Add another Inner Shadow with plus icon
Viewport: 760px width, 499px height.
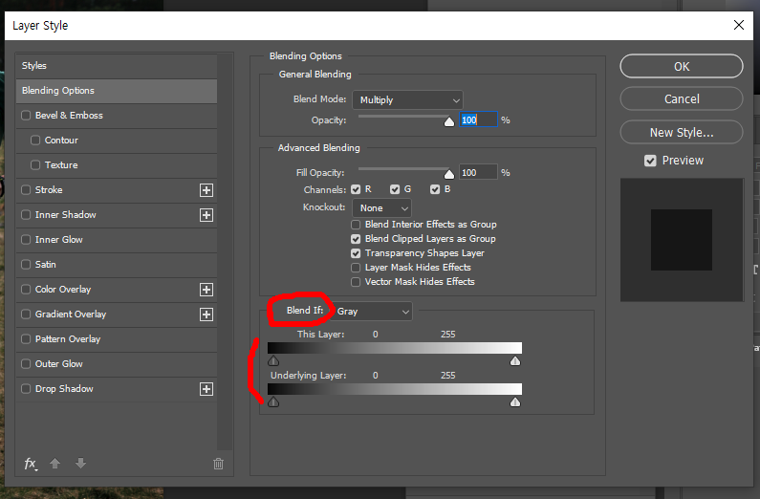click(x=206, y=215)
